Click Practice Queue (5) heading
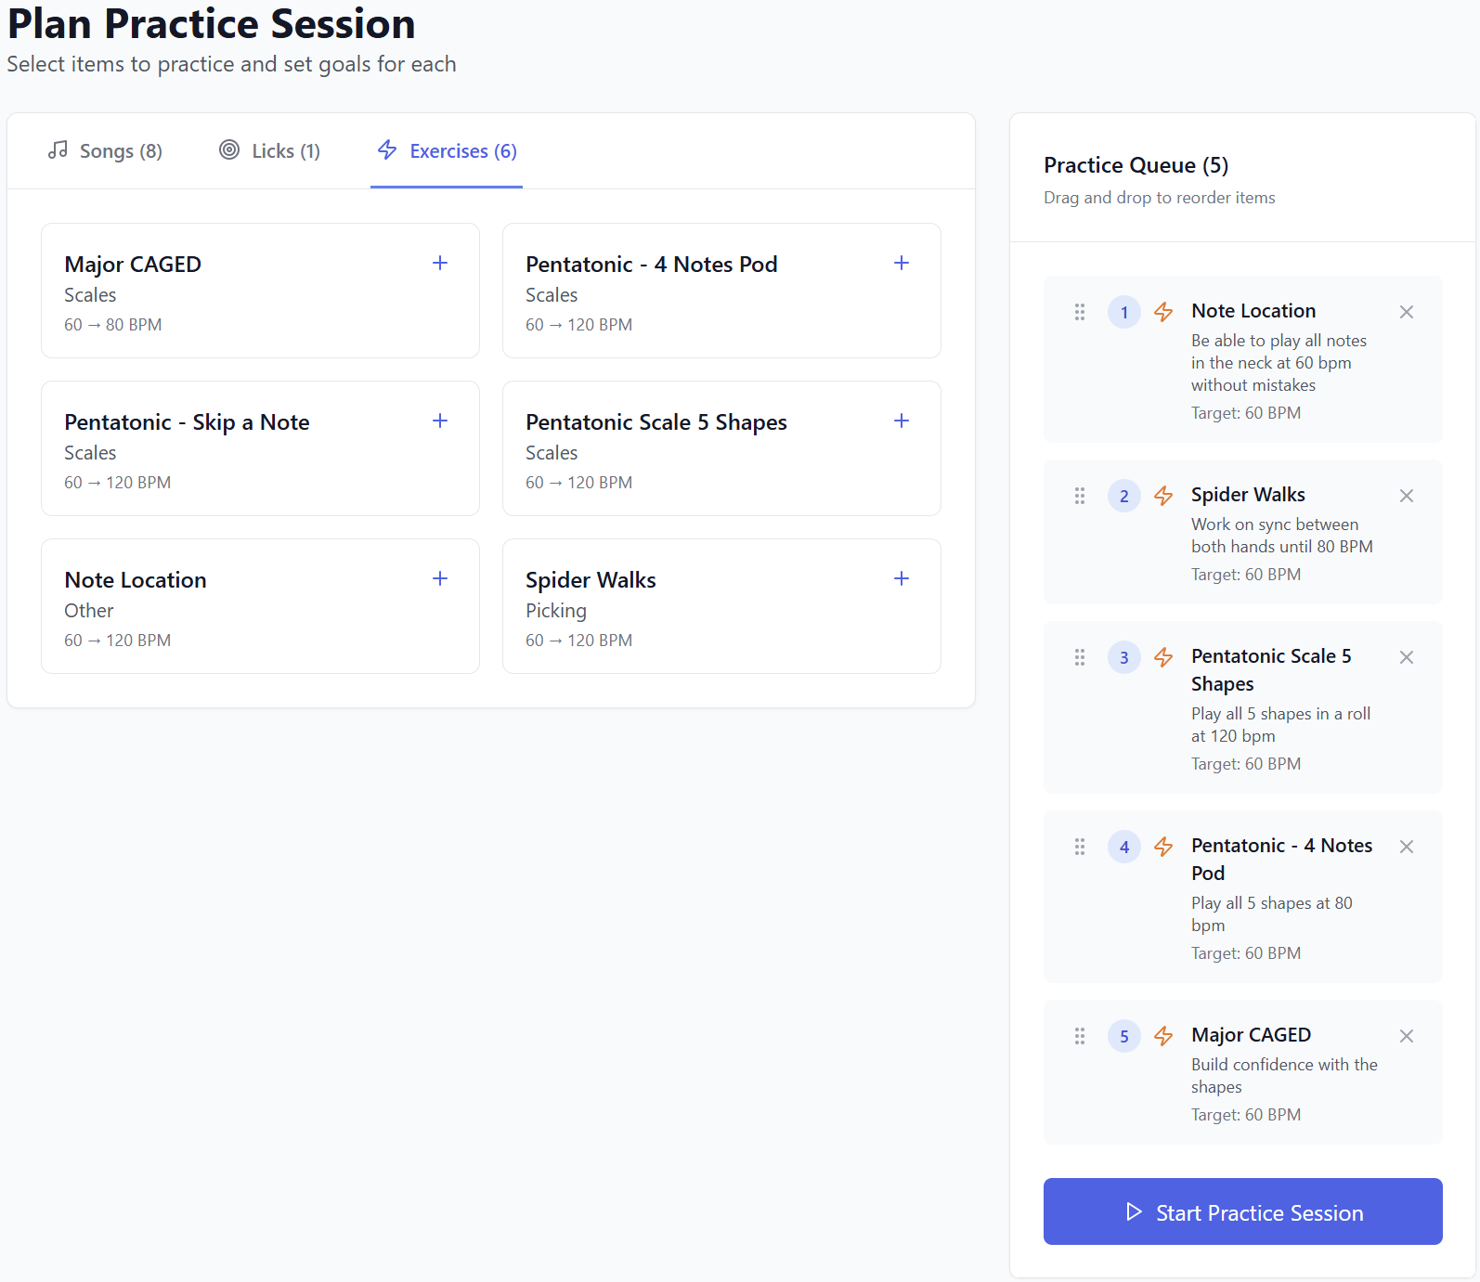Image resolution: width=1480 pixels, height=1282 pixels. [1136, 165]
